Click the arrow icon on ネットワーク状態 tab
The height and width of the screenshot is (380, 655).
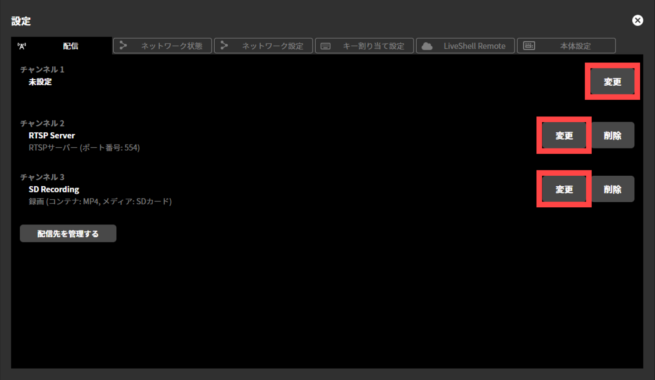pos(123,45)
